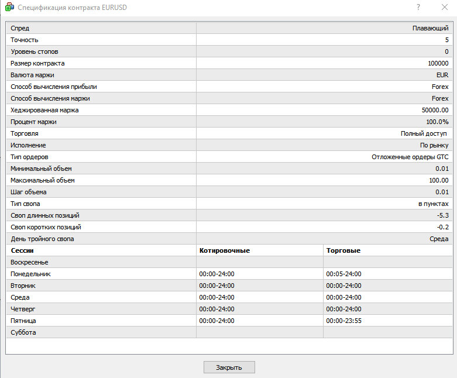Select the в пунктах swap type value

[433, 204]
